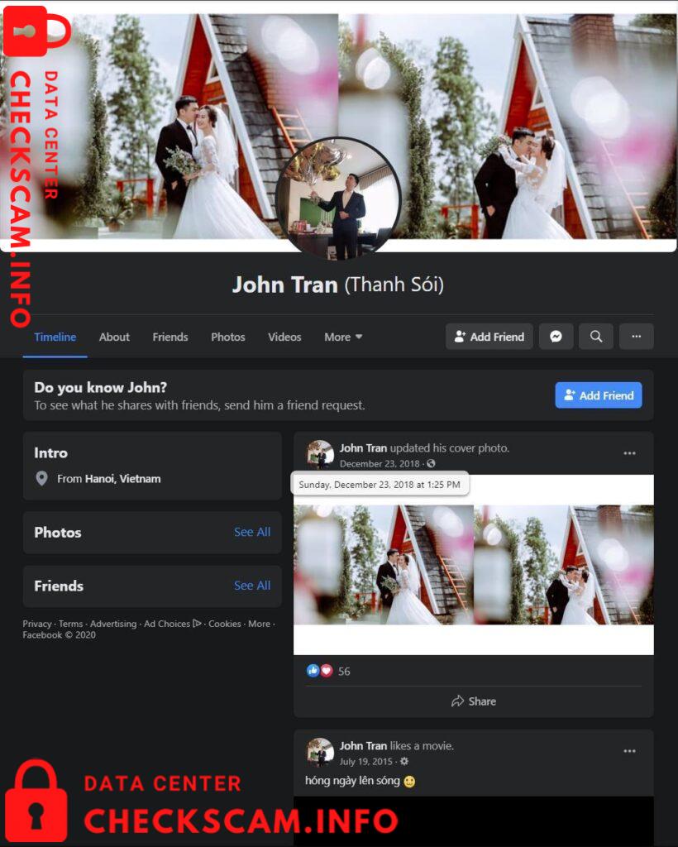Open options menu on cover photo post

(629, 453)
